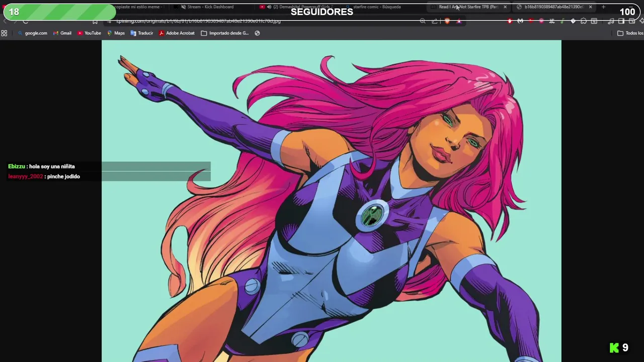Click the bookmark this page icon
The height and width of the screenshot is (362, 644).
pos(95,21)
